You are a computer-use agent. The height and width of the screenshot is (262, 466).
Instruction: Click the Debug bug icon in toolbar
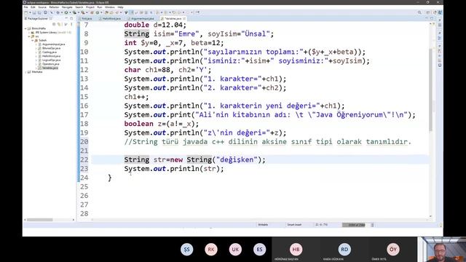58,12
